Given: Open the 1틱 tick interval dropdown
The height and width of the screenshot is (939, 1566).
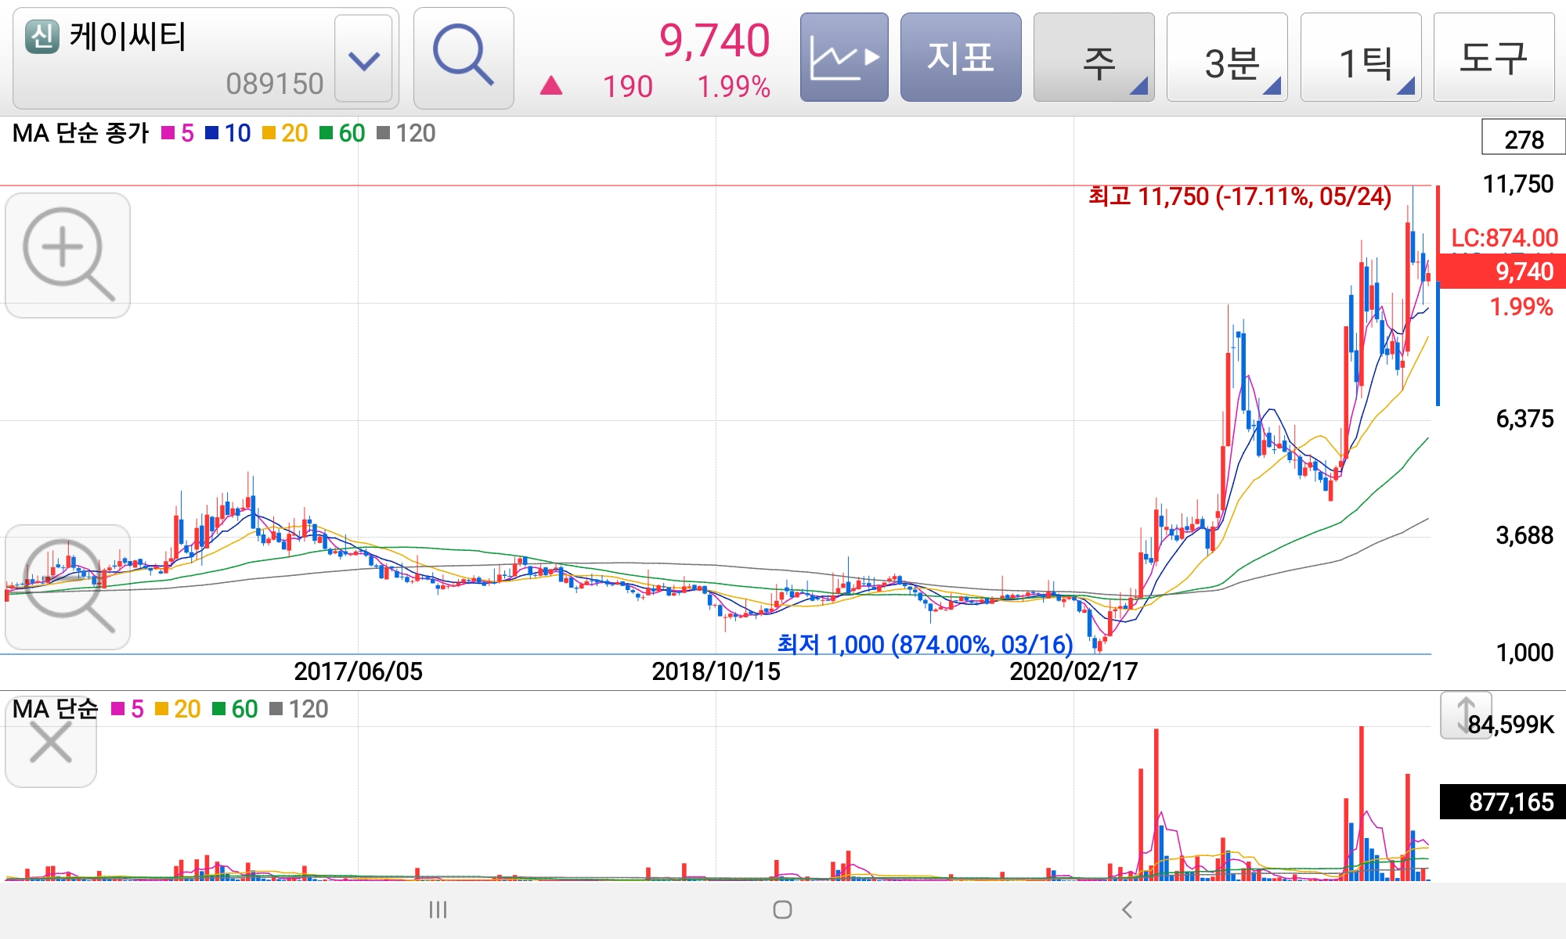Looking at the screenshot, I should (x=1361, y=58).
